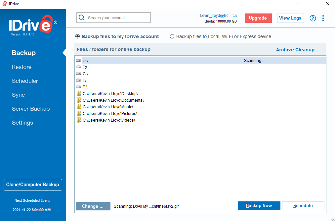
Task: Open Server Backup section
Action: (x=31, y=109)
